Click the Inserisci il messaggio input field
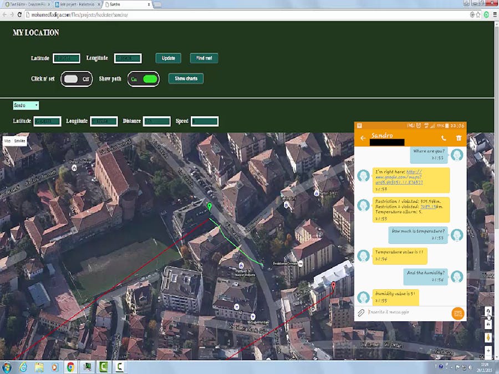499x374 pixels. [405, 311]
